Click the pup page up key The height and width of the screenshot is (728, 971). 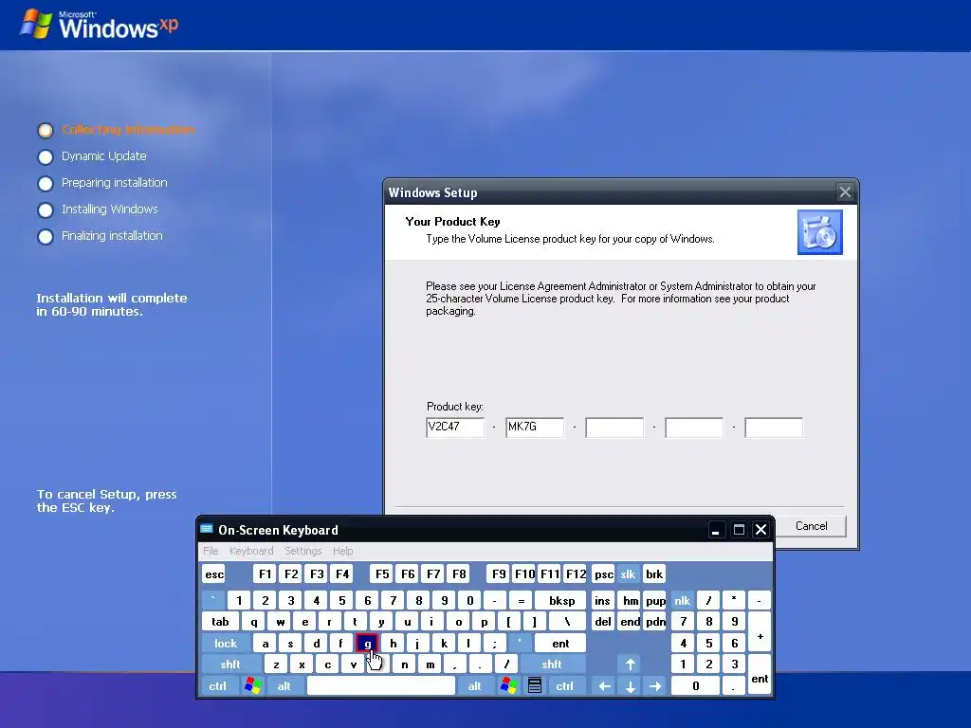pyautogui.click(x=655, y=600)
